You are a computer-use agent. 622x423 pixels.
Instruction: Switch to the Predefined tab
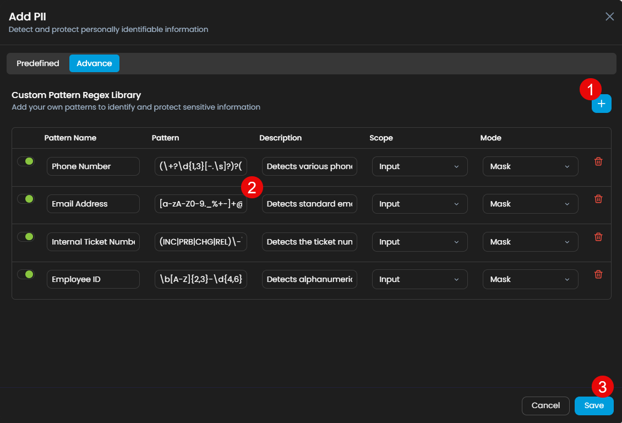[38, 63]
